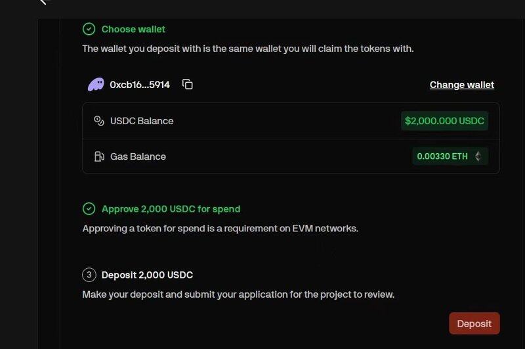The height and width of the screenshot is (349, 525).
Task: Click the Approve 2,000 USDC checkmark icon
Action: [89, 209]
